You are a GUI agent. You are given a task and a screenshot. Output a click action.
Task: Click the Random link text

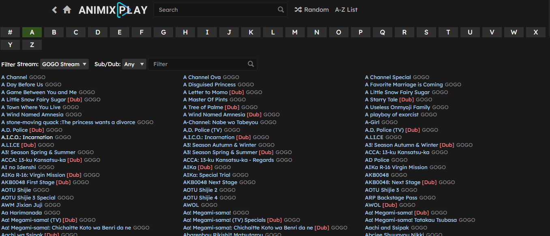(x=317, y=10)
